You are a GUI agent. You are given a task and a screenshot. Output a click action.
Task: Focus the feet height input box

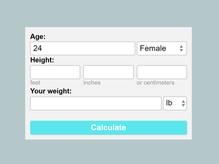55,72
